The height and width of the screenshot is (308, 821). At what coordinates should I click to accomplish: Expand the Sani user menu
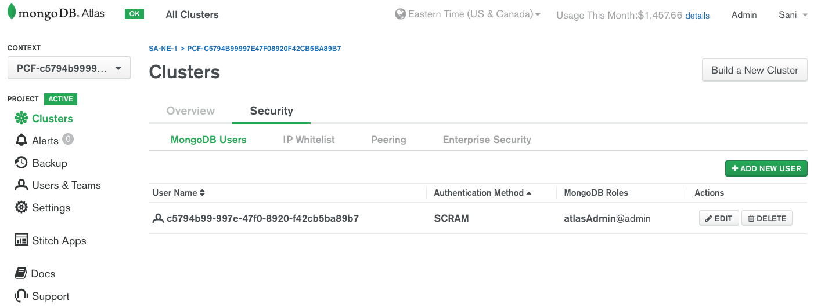point(793,15)
